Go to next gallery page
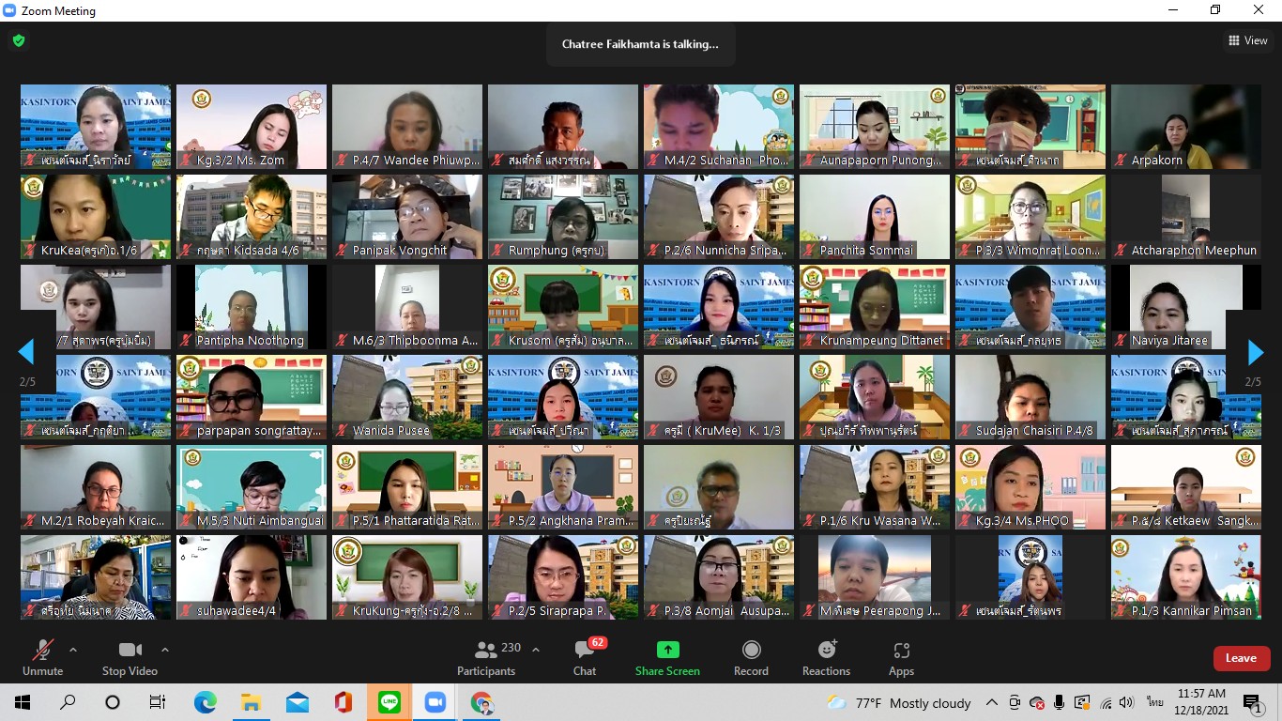The width and height of the screenshot is (1282, 721). pos(1255,352)
